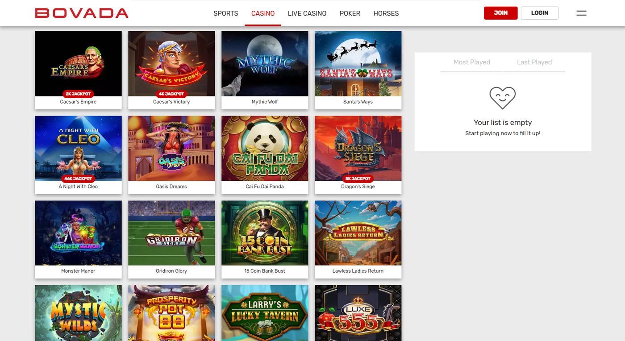This screenshot has height=341, width=625.
Task: Click the Login button
Action: (540, 13)
